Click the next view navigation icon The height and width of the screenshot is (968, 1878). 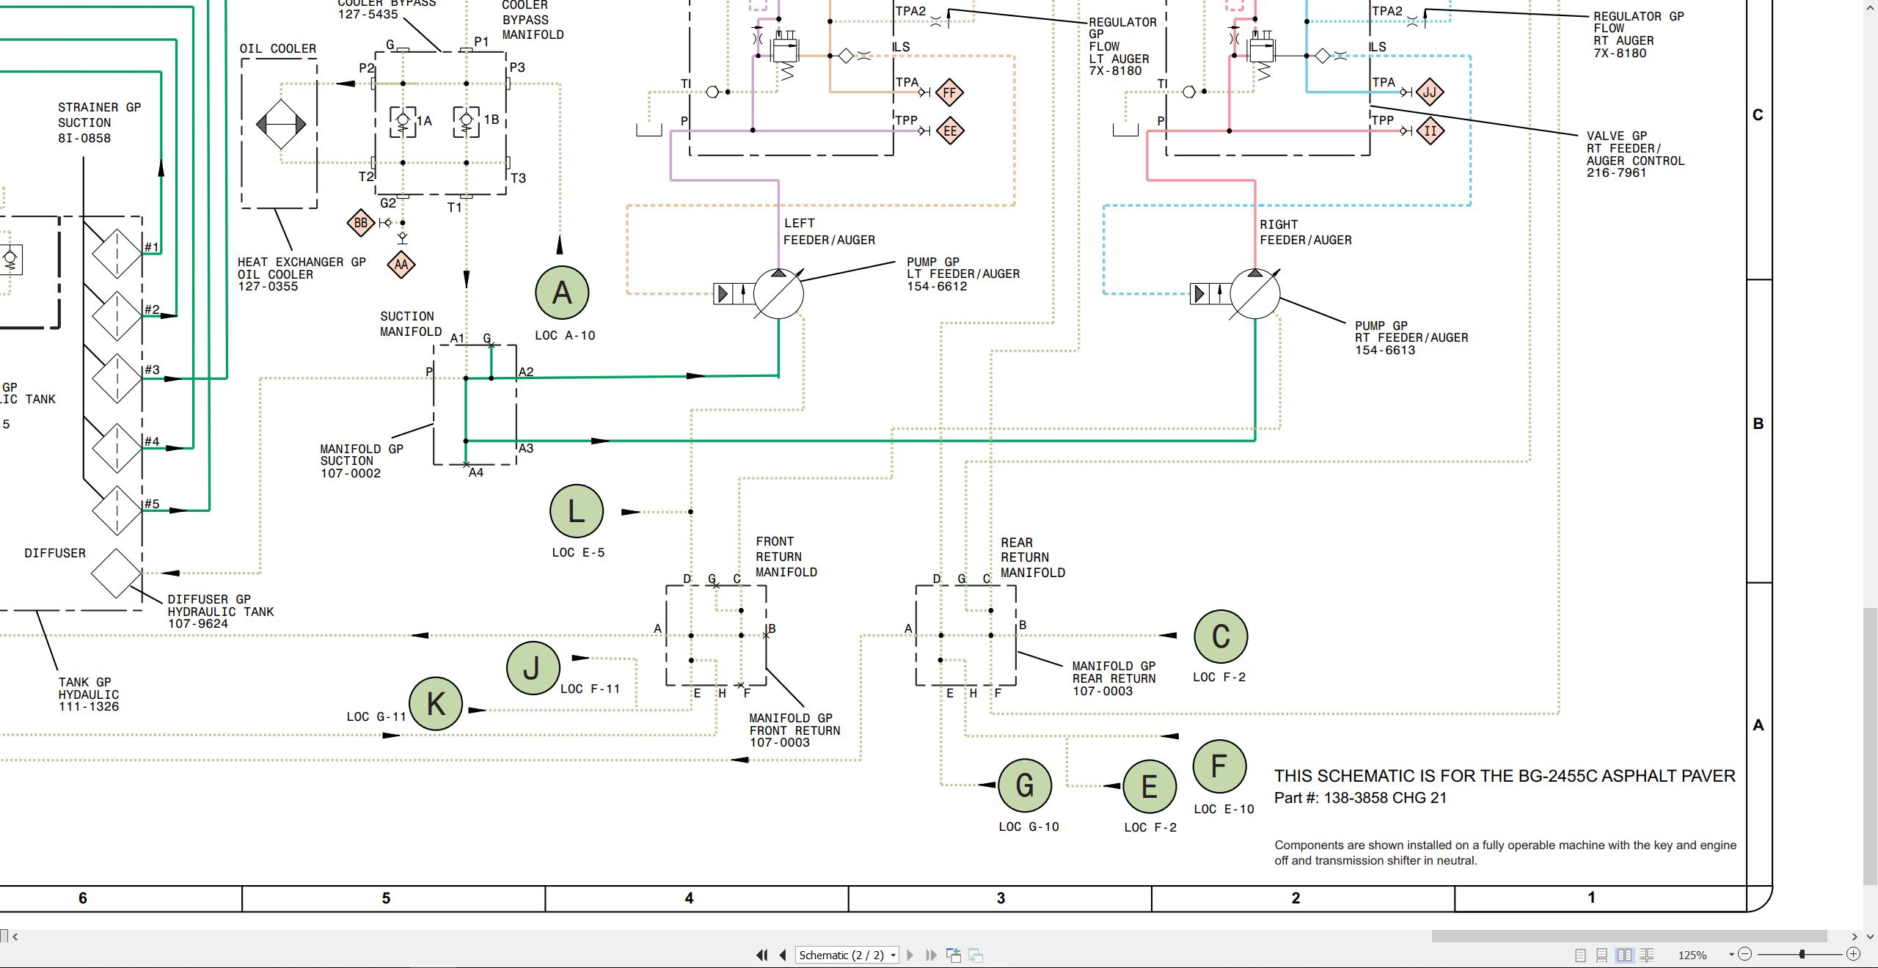pos(976,955)
